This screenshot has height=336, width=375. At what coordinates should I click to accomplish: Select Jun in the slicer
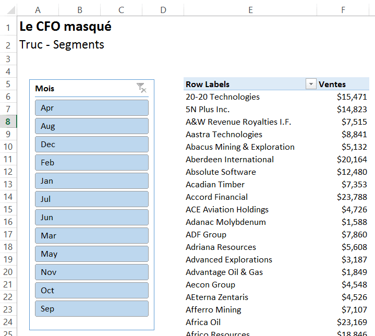[x=92, y=218]
